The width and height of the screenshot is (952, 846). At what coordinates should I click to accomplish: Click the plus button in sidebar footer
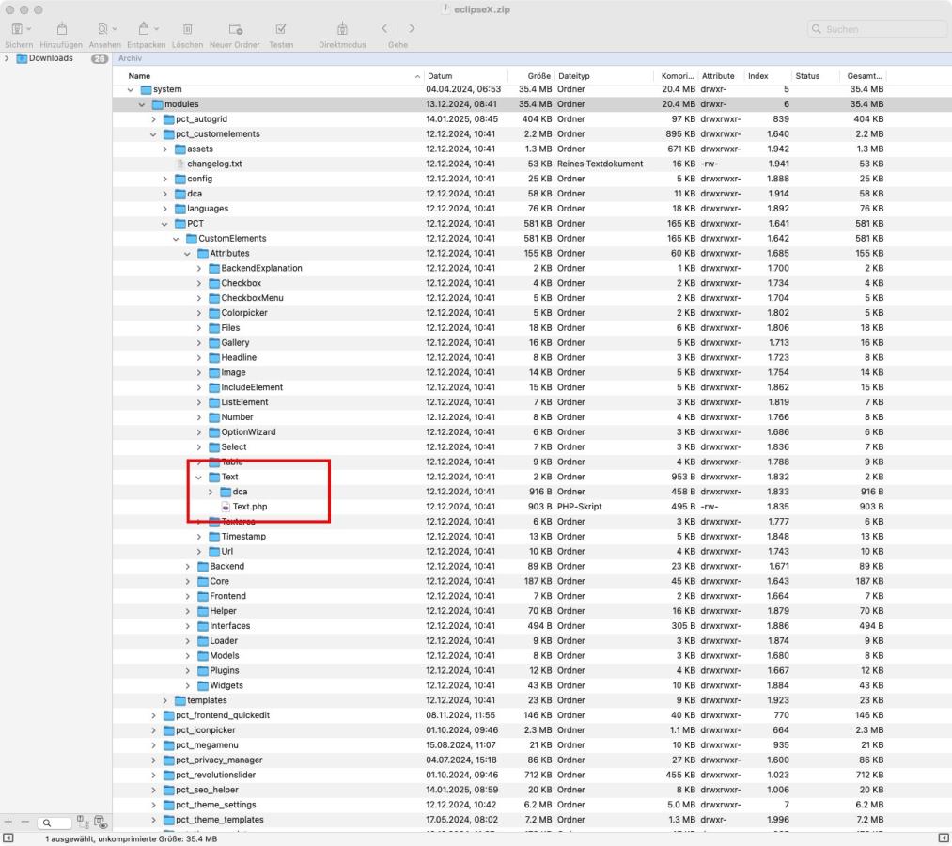pyautogui.click(x=8, y=820)
